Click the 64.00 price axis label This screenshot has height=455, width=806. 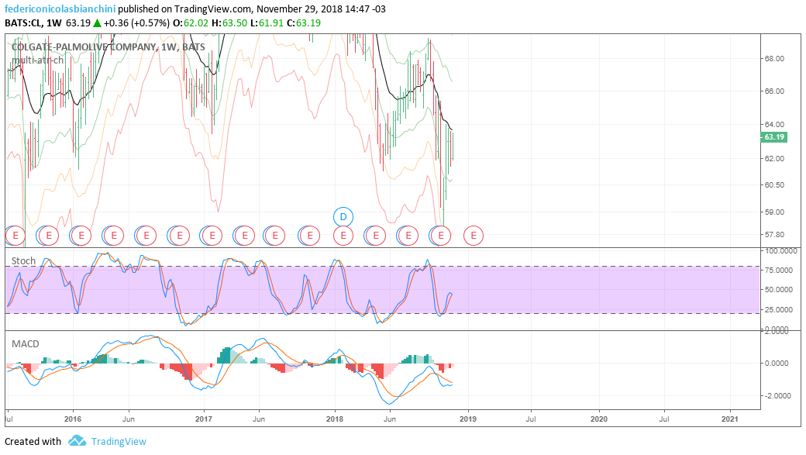pos(775,125)
